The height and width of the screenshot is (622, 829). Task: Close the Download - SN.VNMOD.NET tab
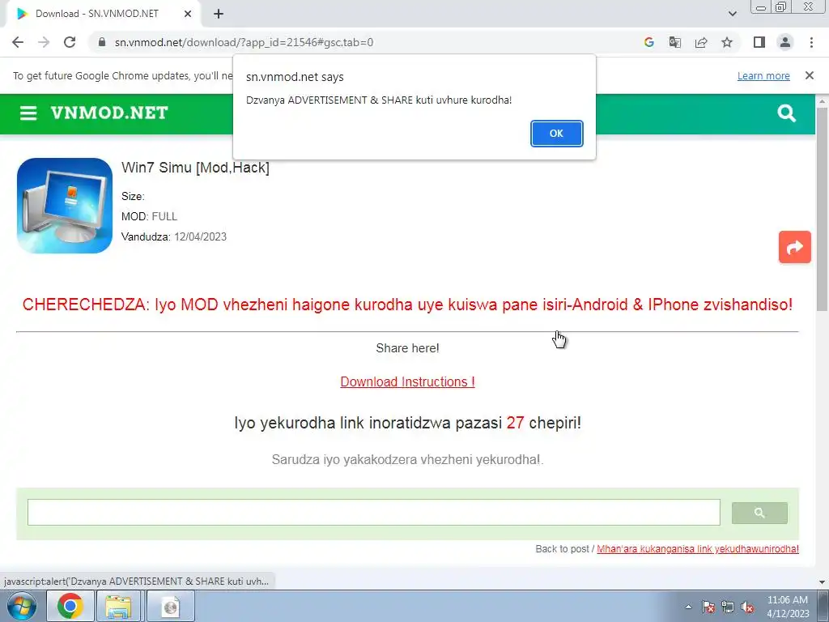point(188,14)
